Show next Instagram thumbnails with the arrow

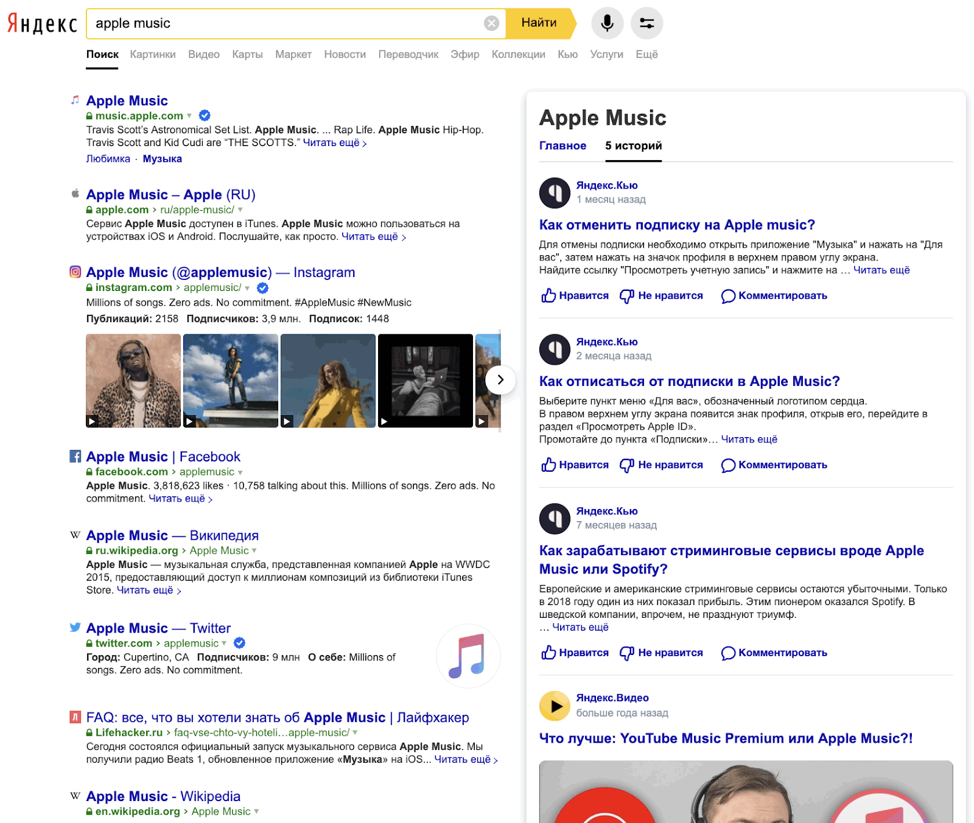coord(500,380)
